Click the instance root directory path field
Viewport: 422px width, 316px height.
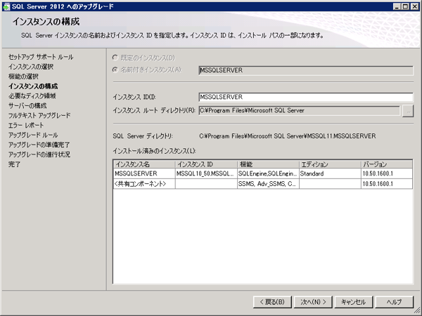click(x=300, y=110)
